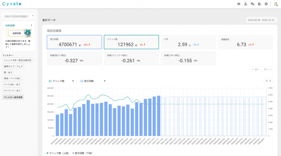Screen dimensions: 281x156
Task: Open the chat bubbles icon
Action: pos(252,4)
